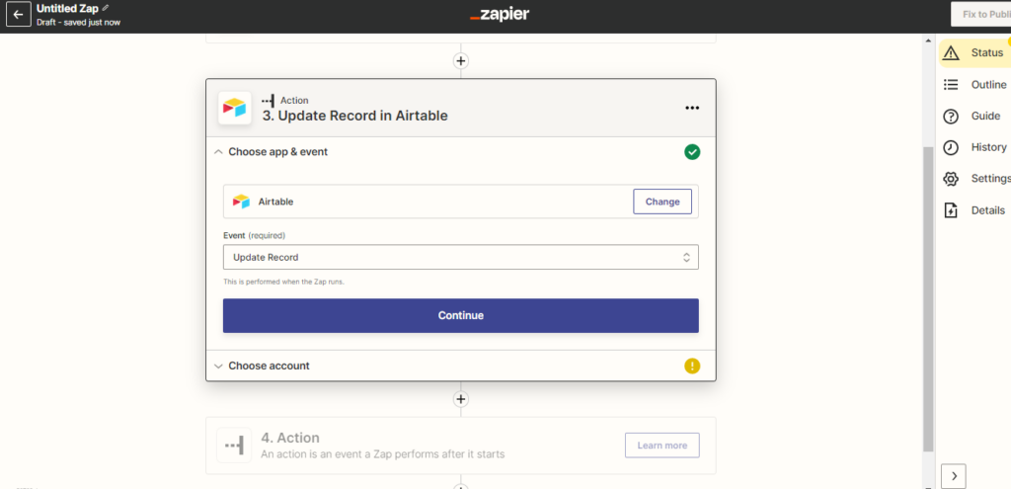Viewport: 1011px width, 489px height.
Task: Open the Outline sidebar item
Action: [974, 85]
